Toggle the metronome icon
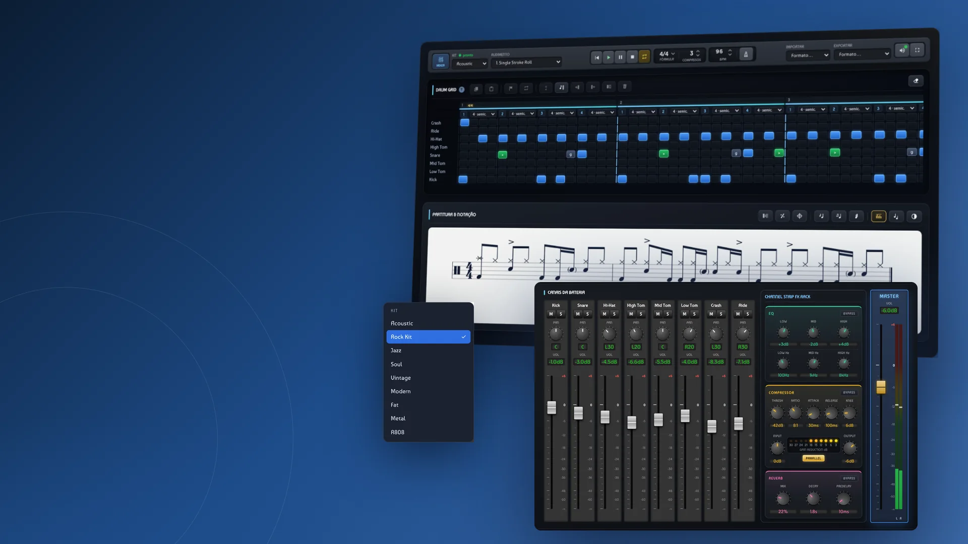 (x=746, y=54)
